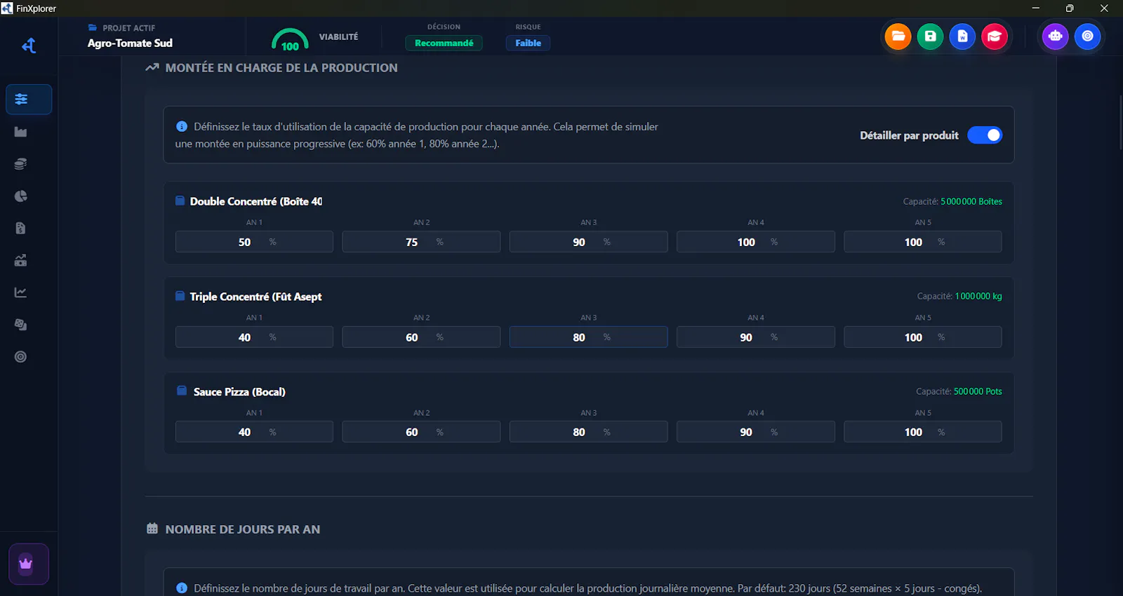Click the info icon in working-days note

pyautogui.click(x=182, y=588)
